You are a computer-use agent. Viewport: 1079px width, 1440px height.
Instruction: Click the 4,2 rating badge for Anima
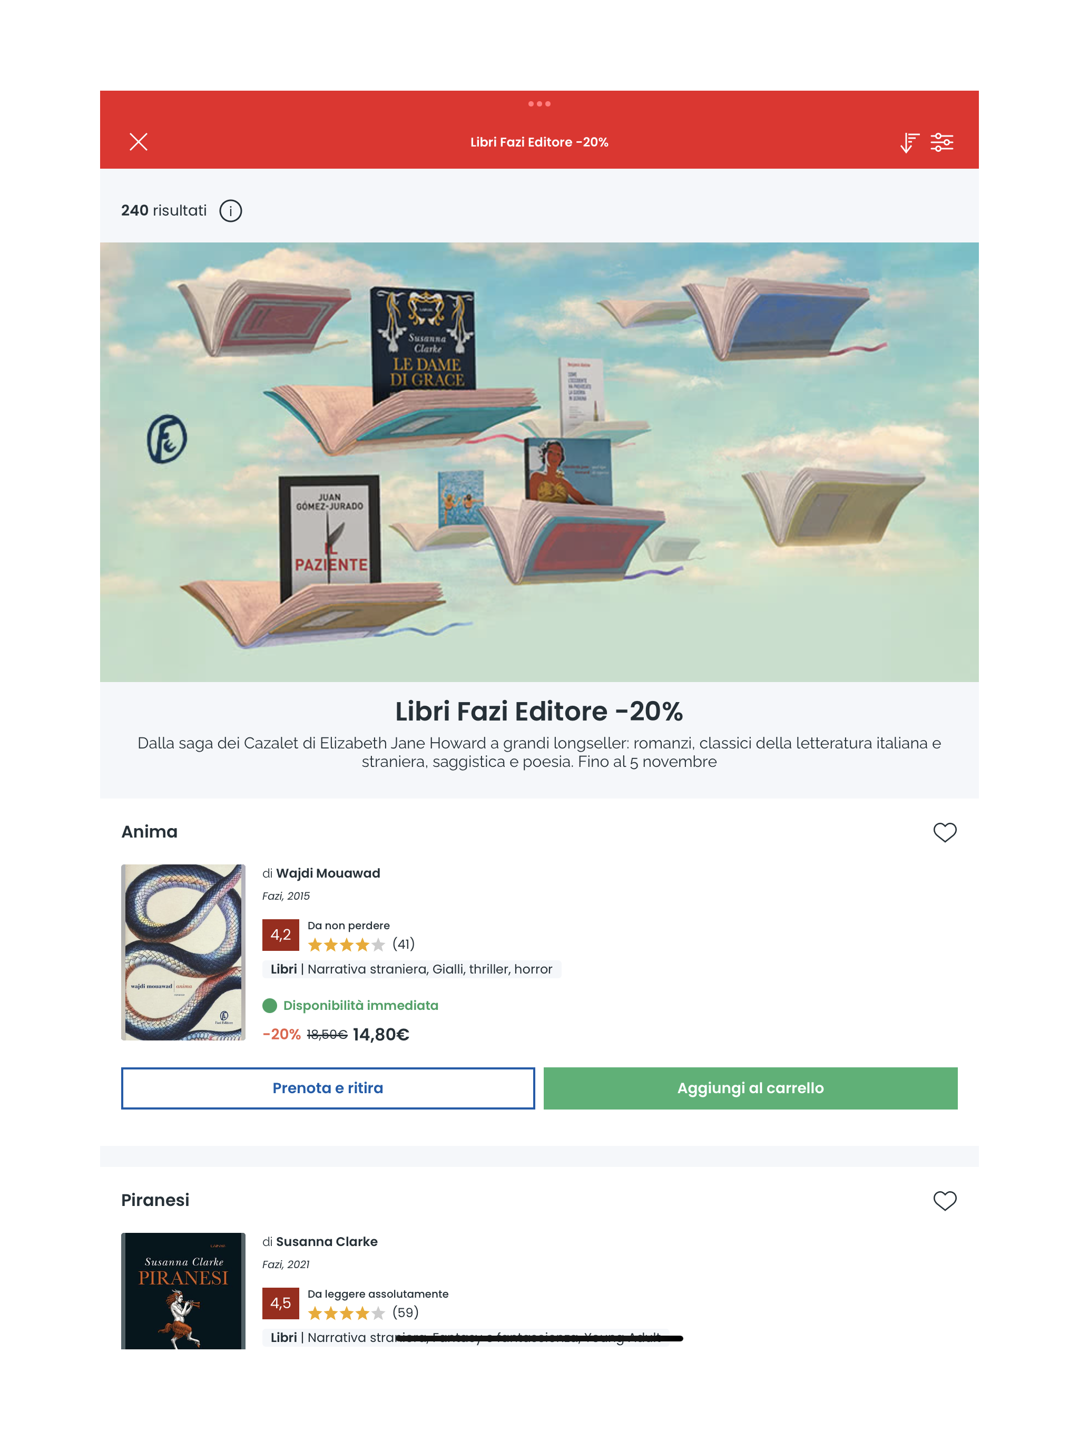tap(280, 935)
